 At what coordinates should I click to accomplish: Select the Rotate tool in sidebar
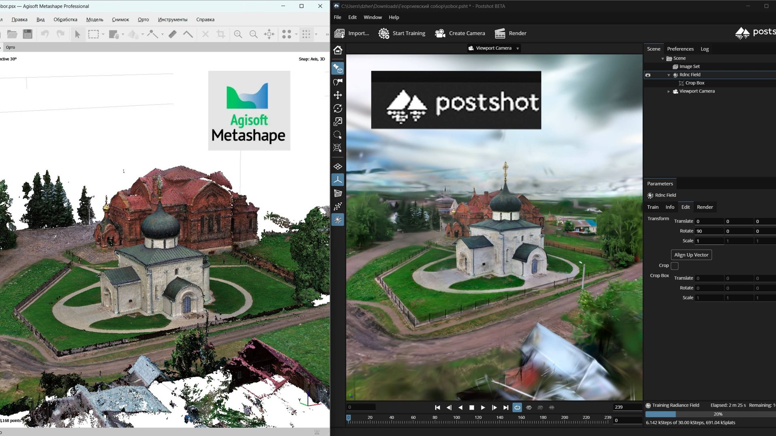click(338, 108)
